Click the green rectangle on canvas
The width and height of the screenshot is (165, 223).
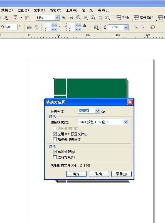pos(97,88)
